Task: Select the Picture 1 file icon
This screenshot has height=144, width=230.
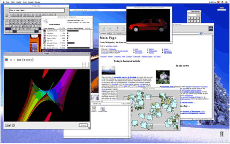Action: pos(94,109)
